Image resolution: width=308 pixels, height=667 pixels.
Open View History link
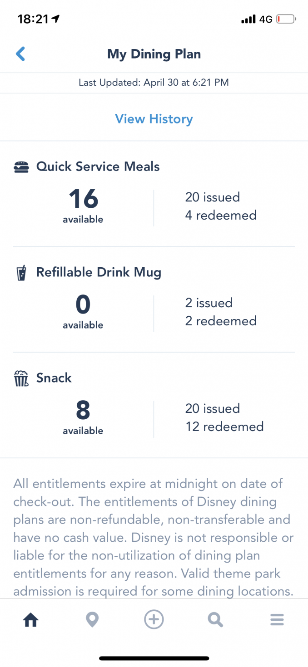pyautogui.click(x=154, y=119)
